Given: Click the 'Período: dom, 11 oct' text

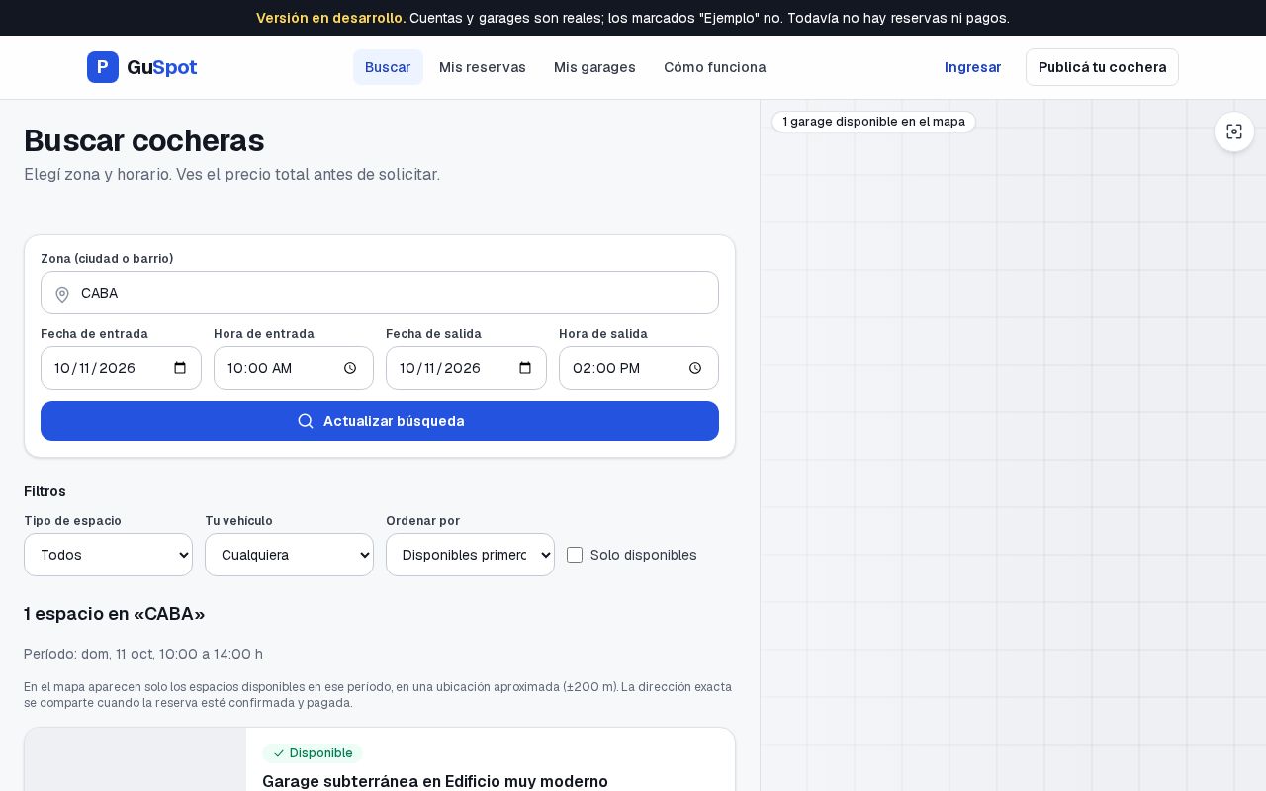Looking at the screenshot, I should pyautogui.click(x=143, y=654).
